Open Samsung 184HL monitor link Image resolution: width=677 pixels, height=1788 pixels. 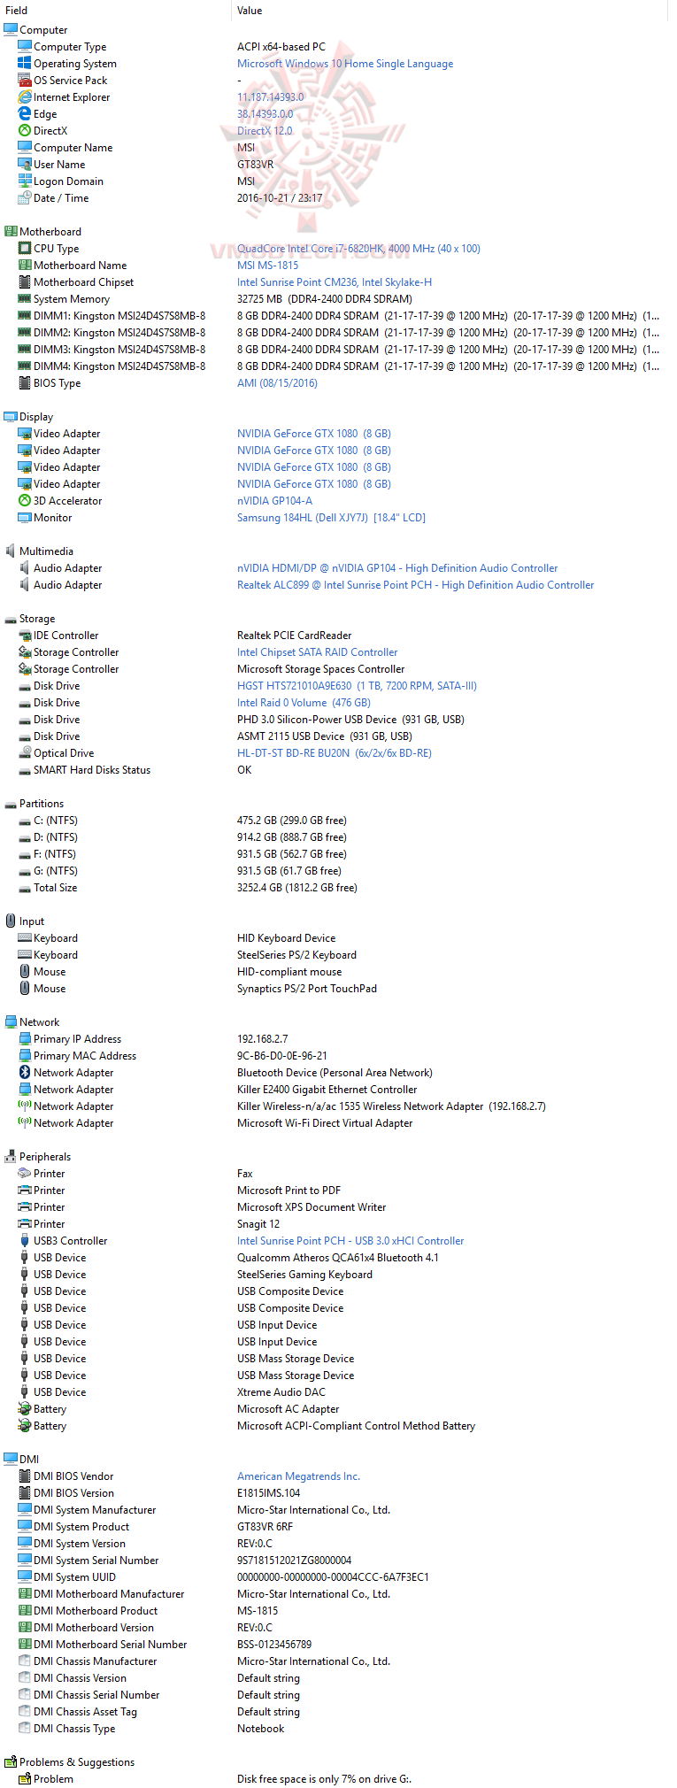pyautogui.click(x=331, y=518)
